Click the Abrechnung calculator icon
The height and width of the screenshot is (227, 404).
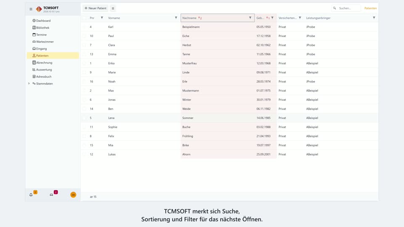point(34,63)
